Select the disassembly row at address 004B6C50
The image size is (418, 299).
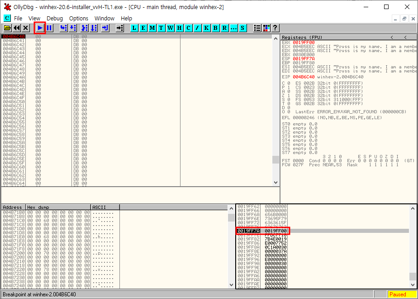[x=137, y=102]
